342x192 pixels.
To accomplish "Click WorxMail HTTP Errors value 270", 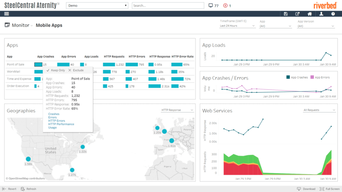I will coord(133,72).
